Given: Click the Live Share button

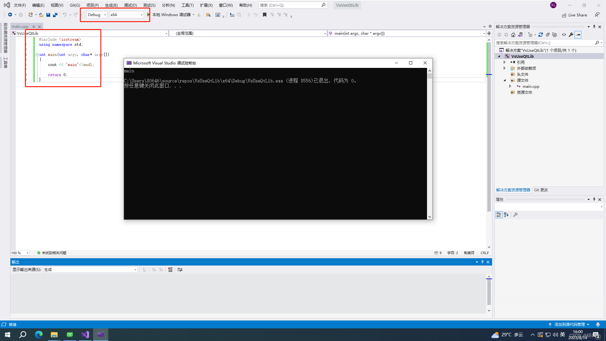Looking at the screenshot, I should tap(574, 15).
